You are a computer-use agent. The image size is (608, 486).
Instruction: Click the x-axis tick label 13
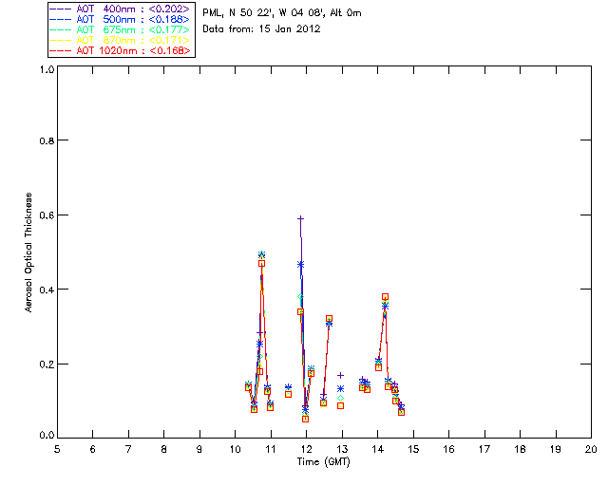coord(342,449)
